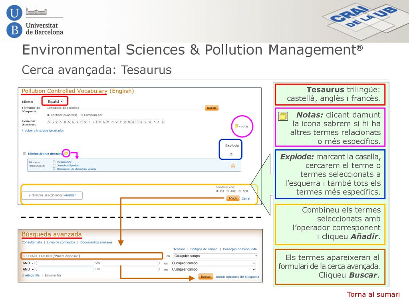Viewport: 409px width, 306px height.
Task: Browse thesaurus terms under 0-9
Action: (55, 122)
